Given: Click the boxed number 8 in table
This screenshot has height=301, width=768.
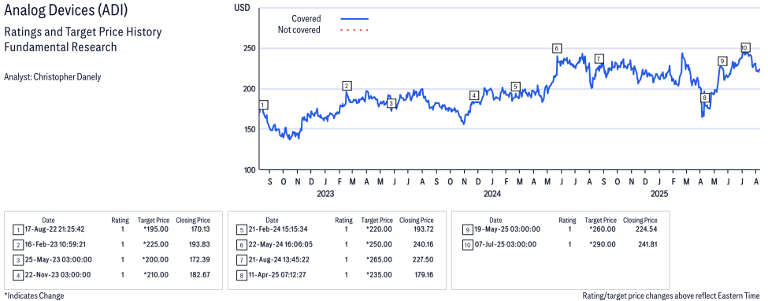Looking at the screenshot, I should point(241,275).
